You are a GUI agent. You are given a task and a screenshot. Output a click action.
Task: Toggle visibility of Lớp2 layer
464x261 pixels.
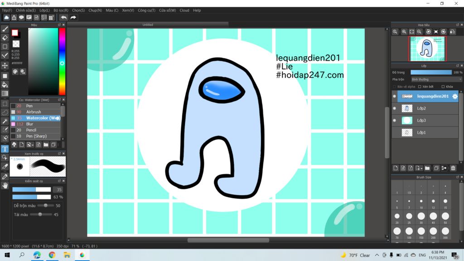tap(395, 108)
